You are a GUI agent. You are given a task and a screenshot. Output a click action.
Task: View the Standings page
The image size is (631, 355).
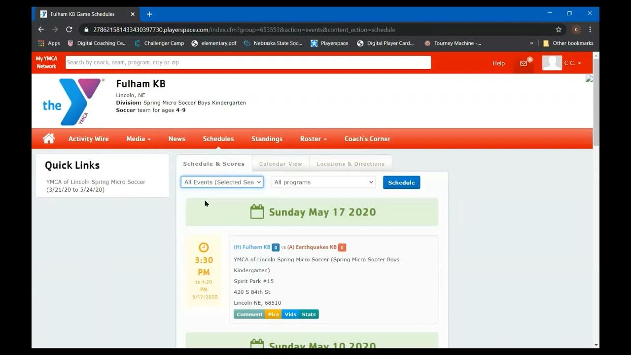[267, 139]
